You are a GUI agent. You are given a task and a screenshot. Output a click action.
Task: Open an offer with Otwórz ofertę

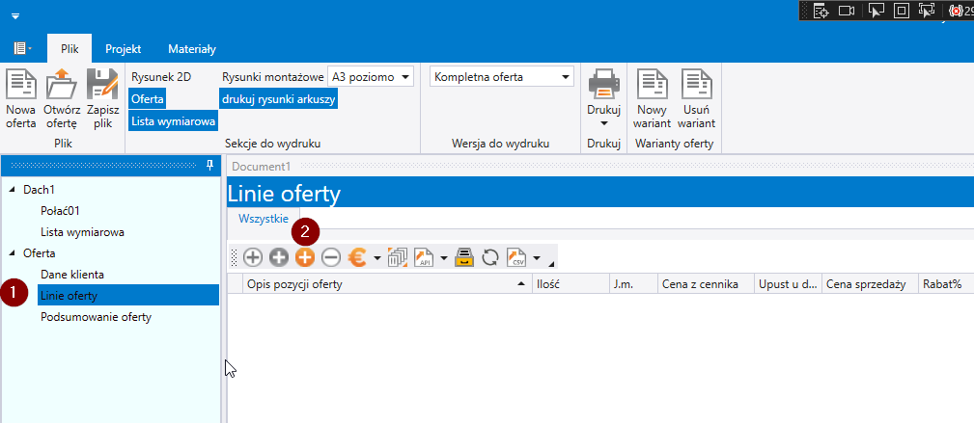[62, 85]
